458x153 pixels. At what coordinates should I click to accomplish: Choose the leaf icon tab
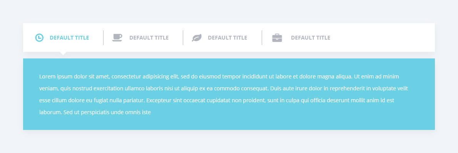(x=197, y=38)
